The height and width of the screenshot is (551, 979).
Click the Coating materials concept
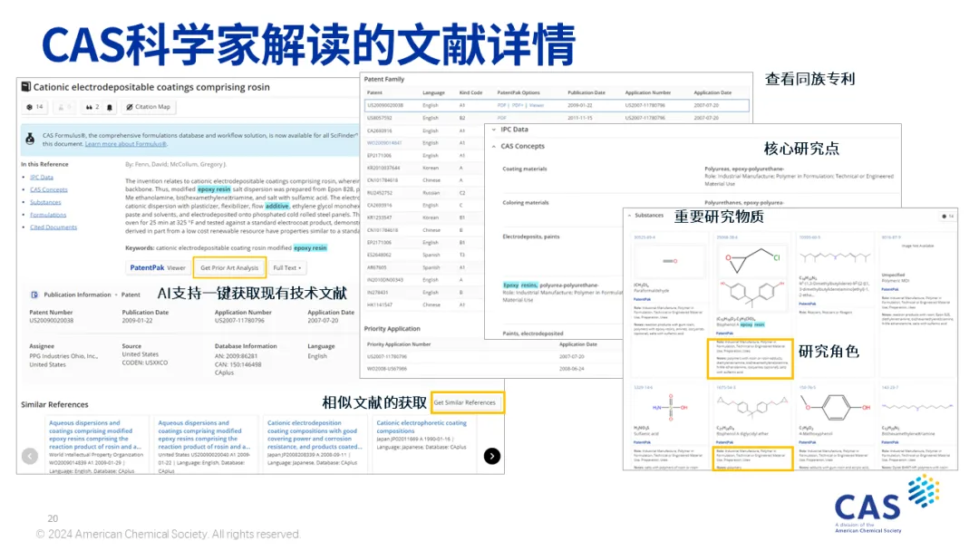525,169
